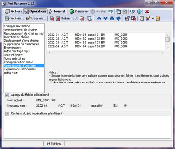Click the add Dossiers... button
The image size is (175, 149).
click(x=36, y=18)
